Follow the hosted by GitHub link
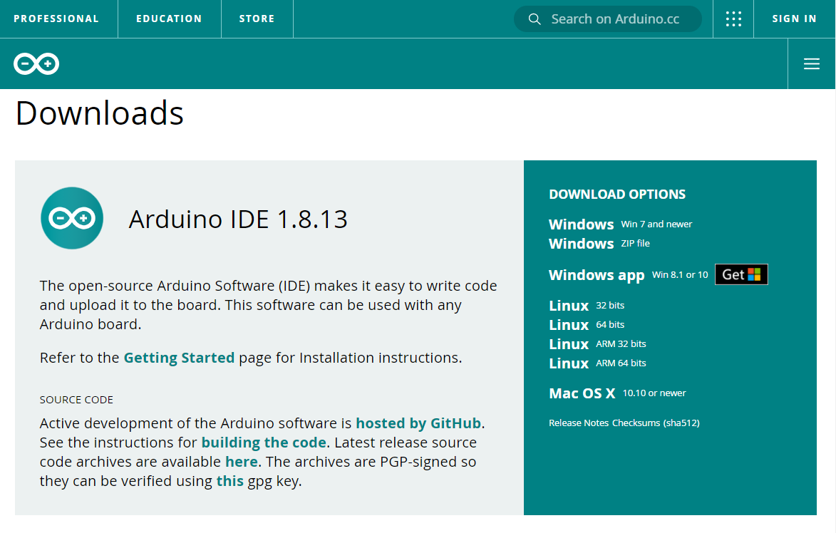This screenshot has height=533, width=836. pos(418,423)
